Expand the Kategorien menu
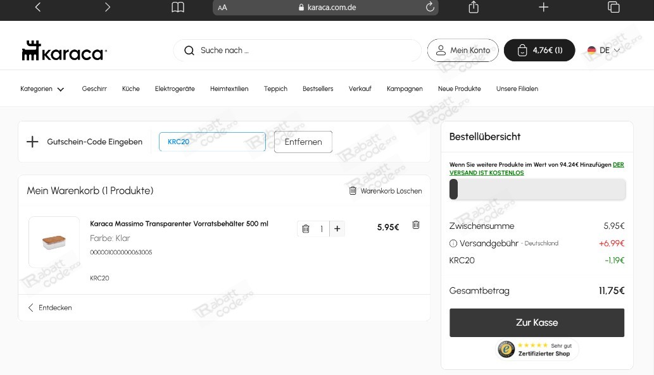Screen dimensions: 654x375 click(42, 89)
